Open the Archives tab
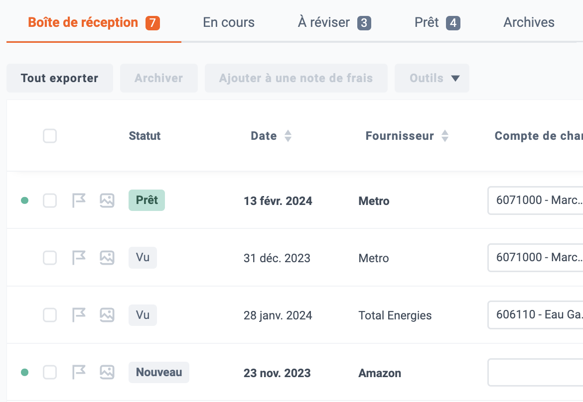 [529, 22]
